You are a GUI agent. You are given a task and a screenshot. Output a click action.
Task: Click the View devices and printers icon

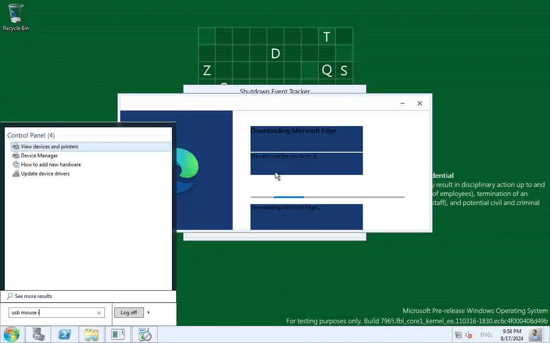(16, 147)
